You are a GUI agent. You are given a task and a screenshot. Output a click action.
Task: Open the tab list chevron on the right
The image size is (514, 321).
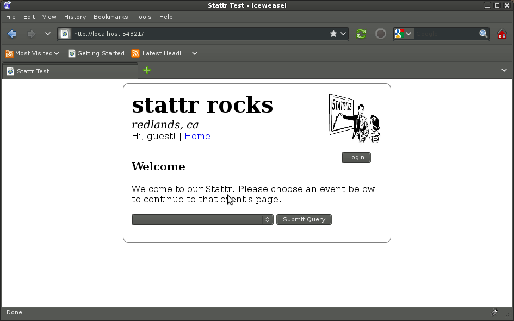coord(504,70)
